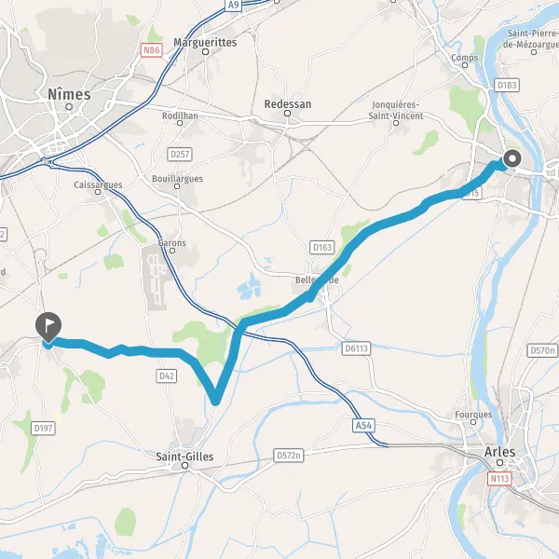559x559 pixels.
Task: Select the Arles city label
Action: click(x=499, y=452)
